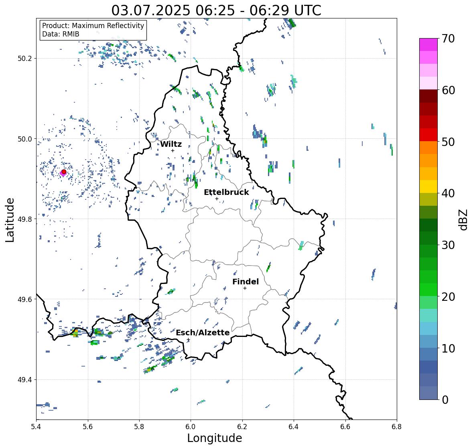Viewport: 473px width, 448px height.
Task: Click the light cyan colorbar swatch midway between 10 and 20
Action: (x=428, y=316)
